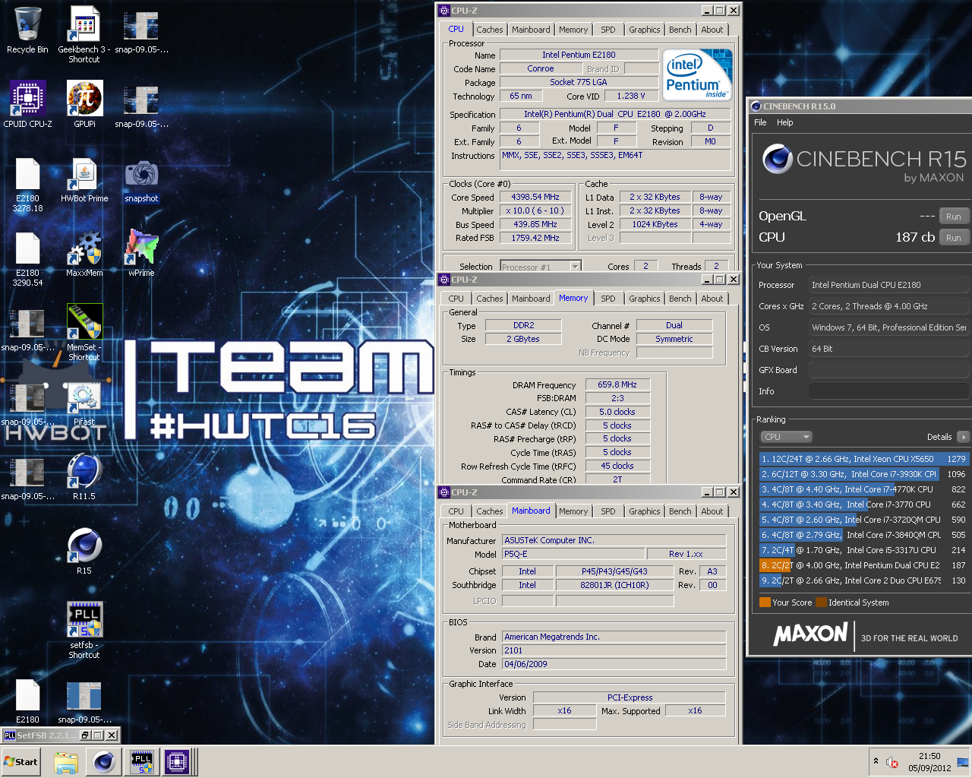972x778 pixels.
Task: Switch to SetFSB via its taskbar PLL icon
Action: (x=141, y=762)
